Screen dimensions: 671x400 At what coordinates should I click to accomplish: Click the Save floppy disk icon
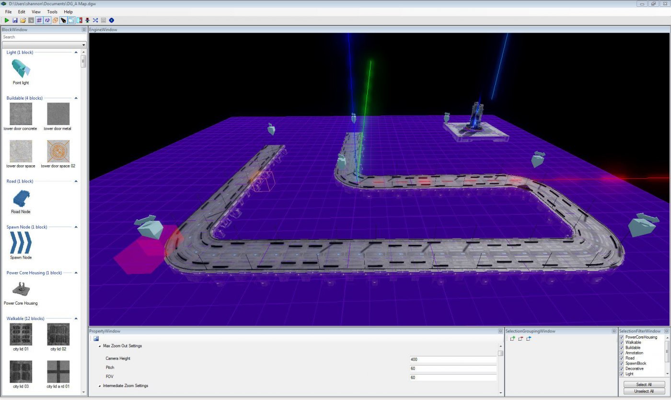click(x=15, y=20)
